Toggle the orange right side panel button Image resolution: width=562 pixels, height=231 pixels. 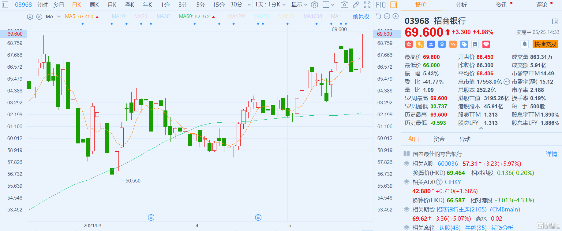click(394, 5)
